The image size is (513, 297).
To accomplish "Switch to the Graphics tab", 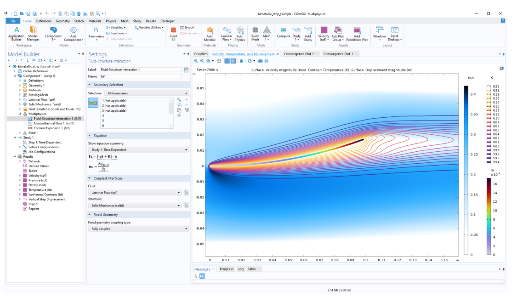I will tap(201, 54).
